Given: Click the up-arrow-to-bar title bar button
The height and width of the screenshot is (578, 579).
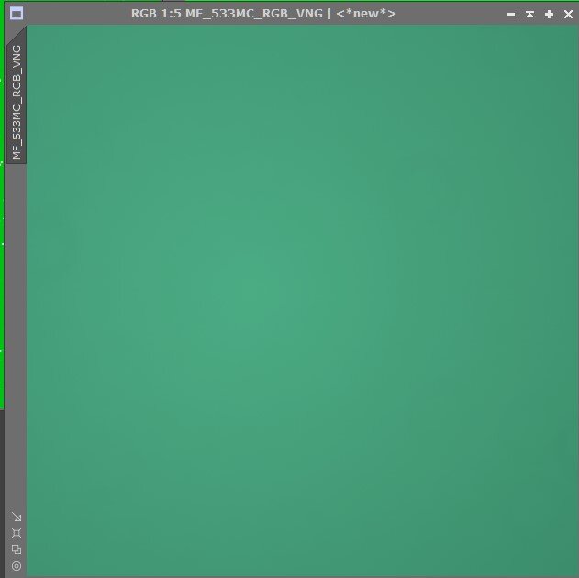Looking at the screenshot, I should pos(529,15).
